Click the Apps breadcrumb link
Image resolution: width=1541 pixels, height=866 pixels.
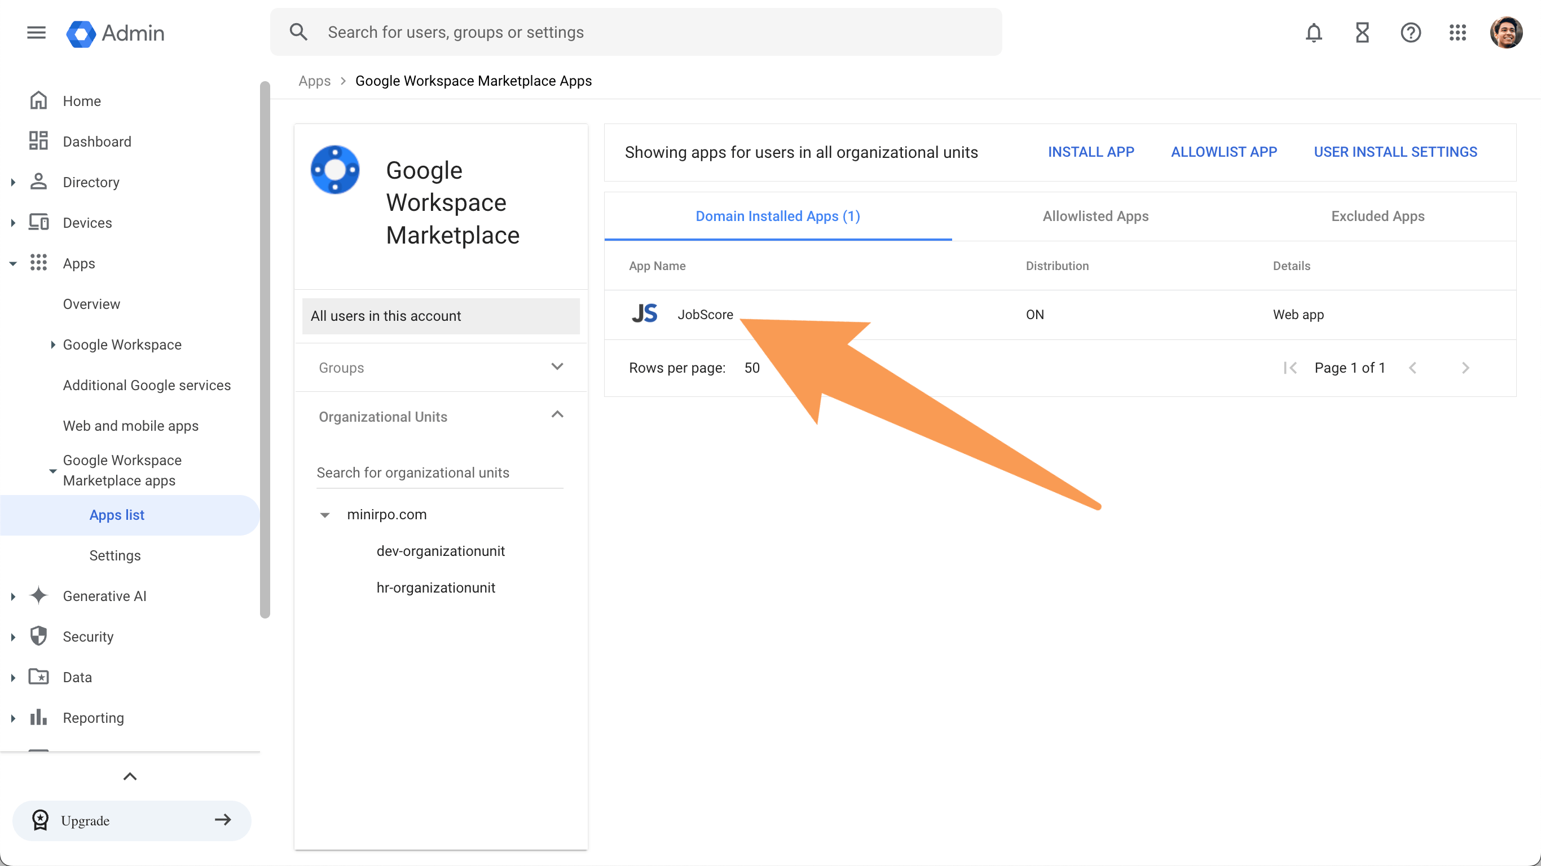(x=314, y=81)
